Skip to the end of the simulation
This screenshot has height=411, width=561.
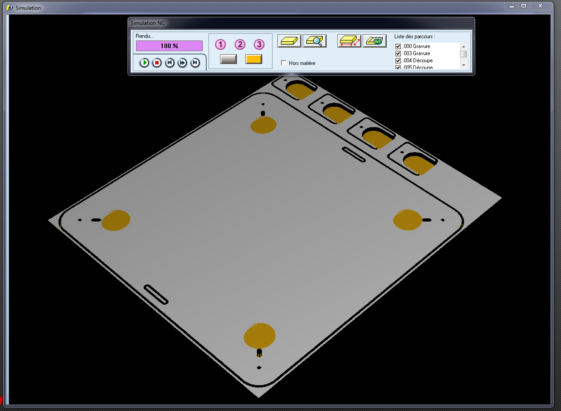(x=195, y=63)
